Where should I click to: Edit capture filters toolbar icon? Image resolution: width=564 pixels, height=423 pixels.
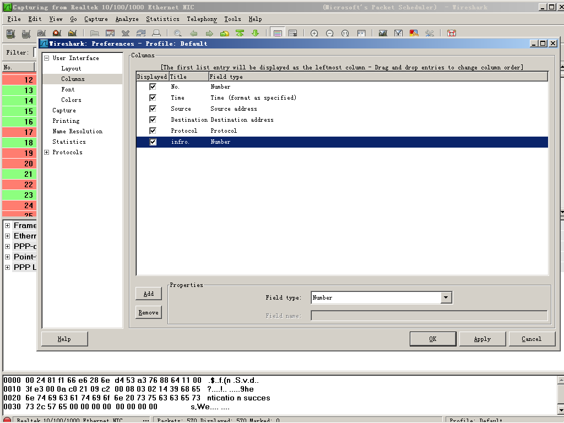[383, 34]
